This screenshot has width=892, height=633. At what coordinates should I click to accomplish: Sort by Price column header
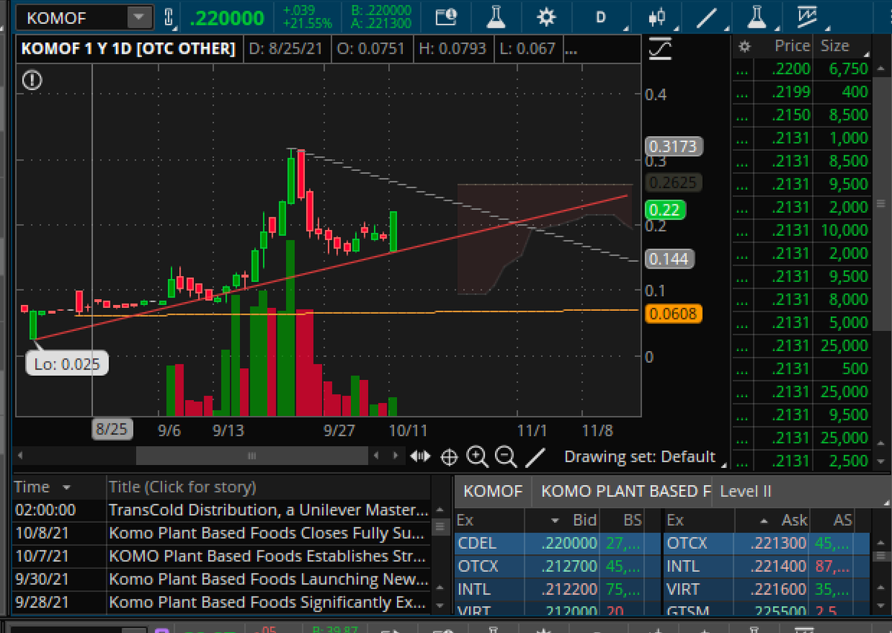click(792, 46)
